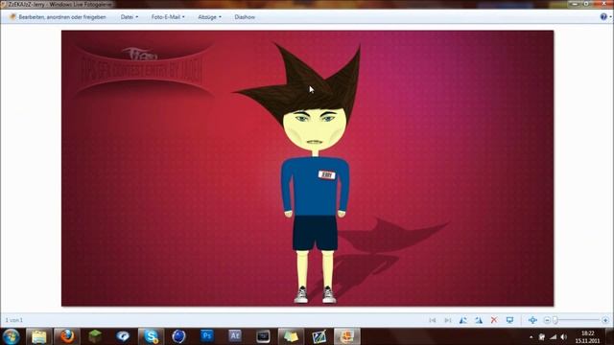Show hidden system tray icons

click(x=531, y=336)
